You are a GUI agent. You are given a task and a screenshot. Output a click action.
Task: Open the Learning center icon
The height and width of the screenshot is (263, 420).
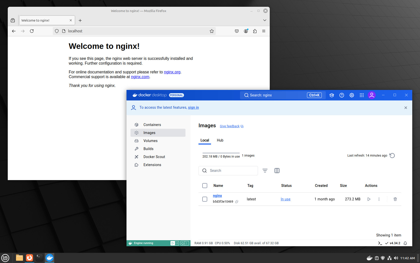click(332, 95)
